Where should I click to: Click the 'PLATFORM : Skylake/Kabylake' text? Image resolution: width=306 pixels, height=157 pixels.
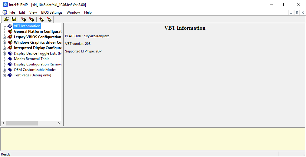coord(87,36)
